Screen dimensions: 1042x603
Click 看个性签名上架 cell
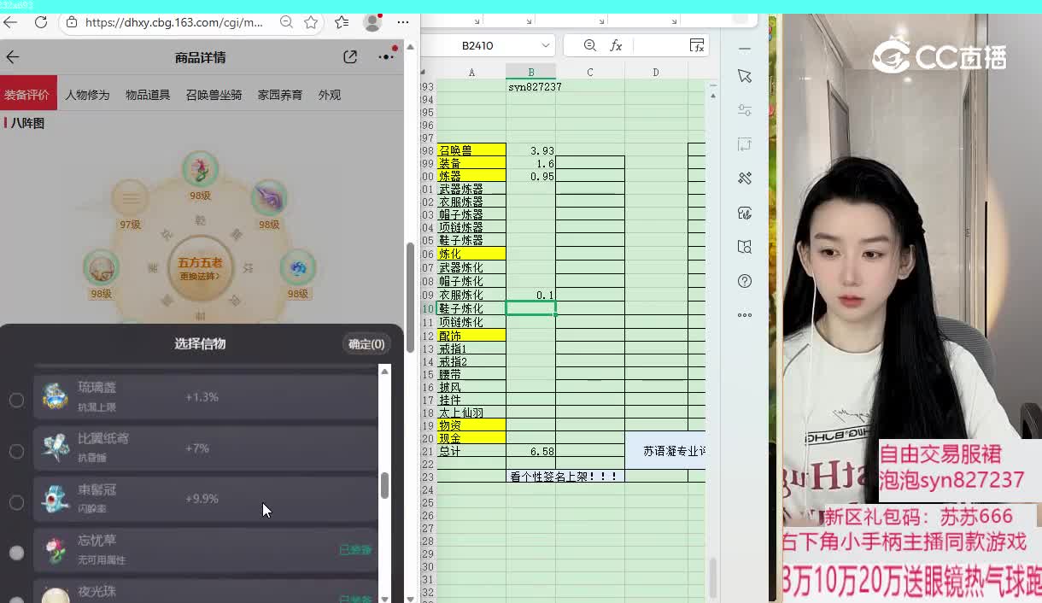pos(565,477)
